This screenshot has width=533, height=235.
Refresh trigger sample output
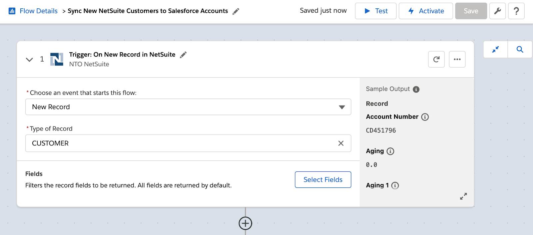[x=436, y=59]
